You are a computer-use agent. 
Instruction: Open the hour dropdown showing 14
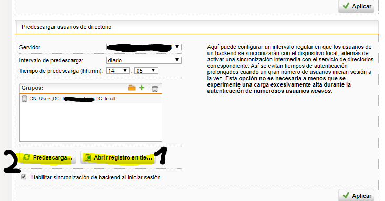[118, 71]
